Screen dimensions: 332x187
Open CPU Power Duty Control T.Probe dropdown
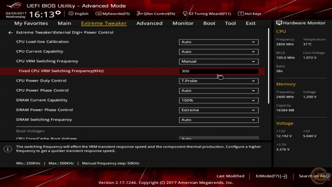click(x=218, y=81)
